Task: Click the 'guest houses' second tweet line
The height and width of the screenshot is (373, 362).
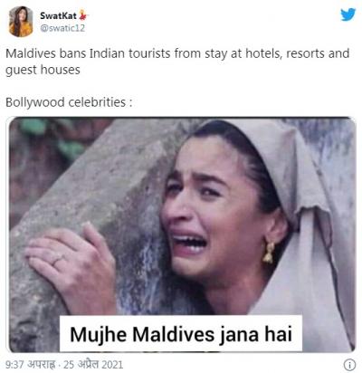Action: [x=43, y=70]
